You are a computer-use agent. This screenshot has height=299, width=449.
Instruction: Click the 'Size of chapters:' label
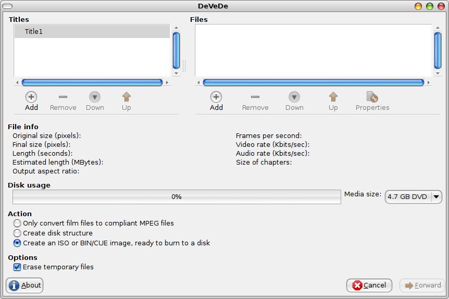click(264, 163)
